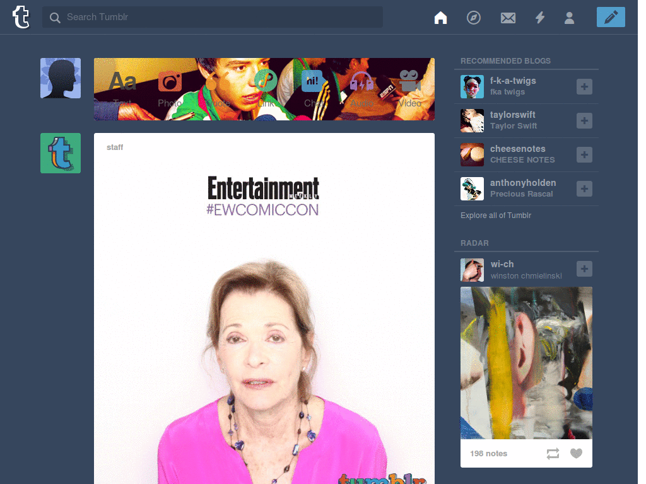Create a Photo post
646x484 pixels.
(170, 88)
